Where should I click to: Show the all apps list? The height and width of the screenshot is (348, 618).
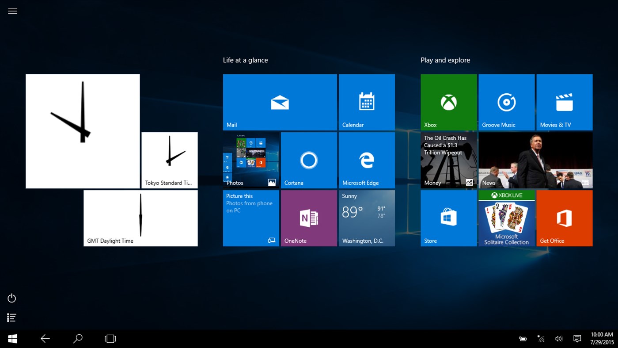11,317
